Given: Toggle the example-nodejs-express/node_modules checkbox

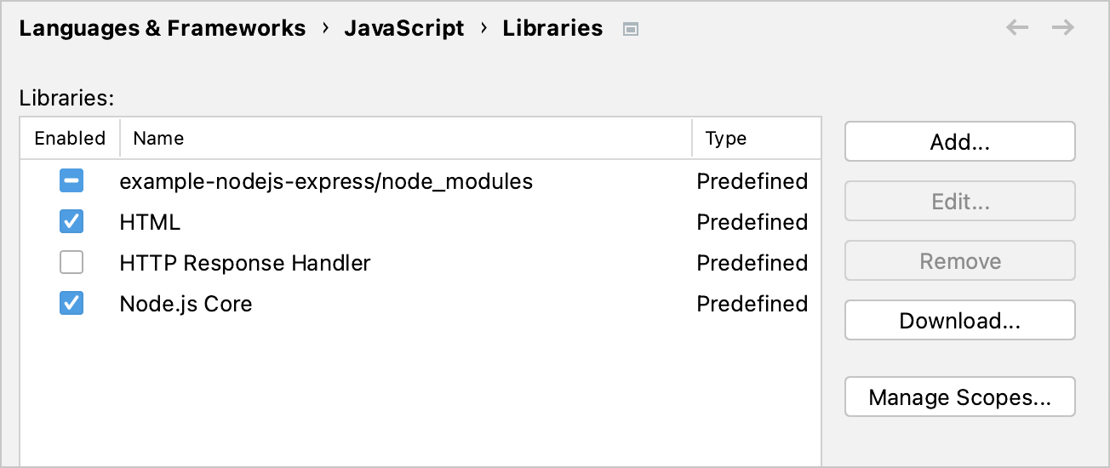Looking at the screenshot, I should (x=72, y=181).
